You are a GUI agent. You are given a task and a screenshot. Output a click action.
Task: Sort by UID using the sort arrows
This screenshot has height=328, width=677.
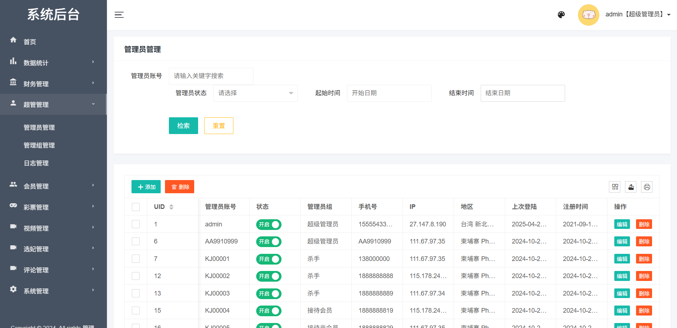click(x=171, y=207)
